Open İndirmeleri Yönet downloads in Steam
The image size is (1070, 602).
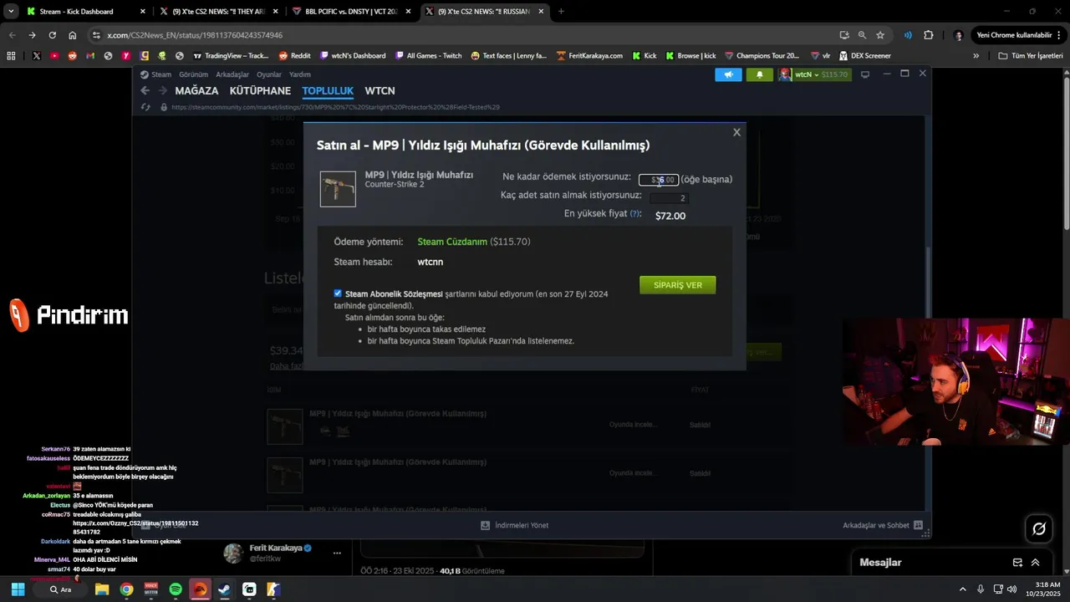coord(515,525)
